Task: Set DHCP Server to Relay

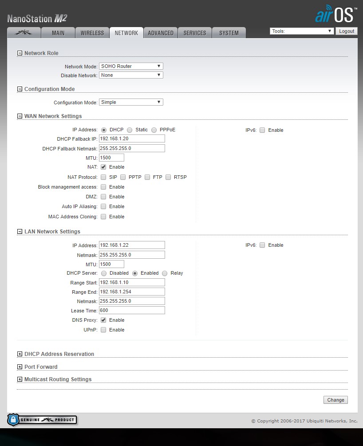Action: tap(165, 273)
